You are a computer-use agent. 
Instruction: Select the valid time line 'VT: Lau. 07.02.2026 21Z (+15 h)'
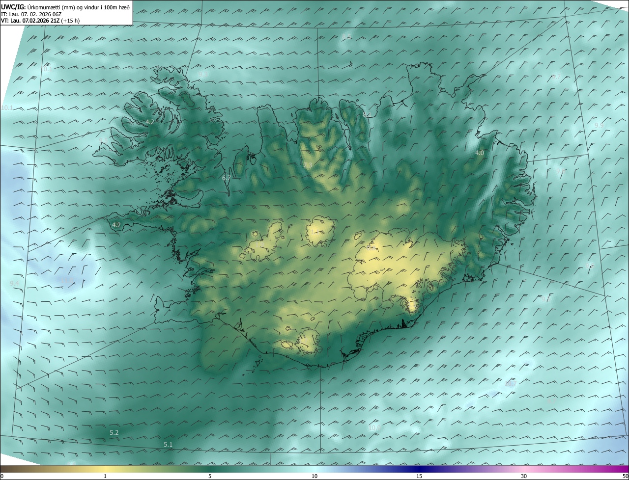tap(40, 21)
